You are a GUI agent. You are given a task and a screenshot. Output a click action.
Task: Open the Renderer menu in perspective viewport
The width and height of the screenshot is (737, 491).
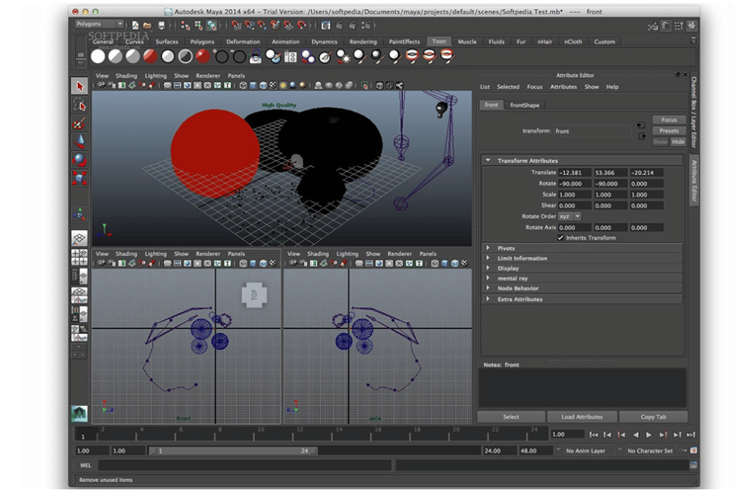pyautogui.click(x=208, y=76)
